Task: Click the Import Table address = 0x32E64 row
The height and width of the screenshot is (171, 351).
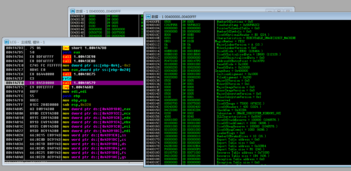Action: click(238, 146)
